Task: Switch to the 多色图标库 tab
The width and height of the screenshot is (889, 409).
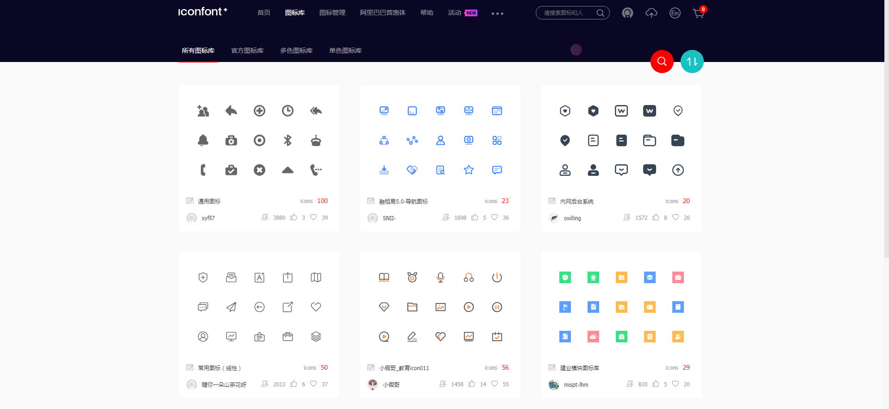Action: pyautogui.click(x=296, y=50)
